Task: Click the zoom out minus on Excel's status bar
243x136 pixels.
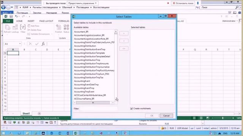Action: click(x=213, y=118)
